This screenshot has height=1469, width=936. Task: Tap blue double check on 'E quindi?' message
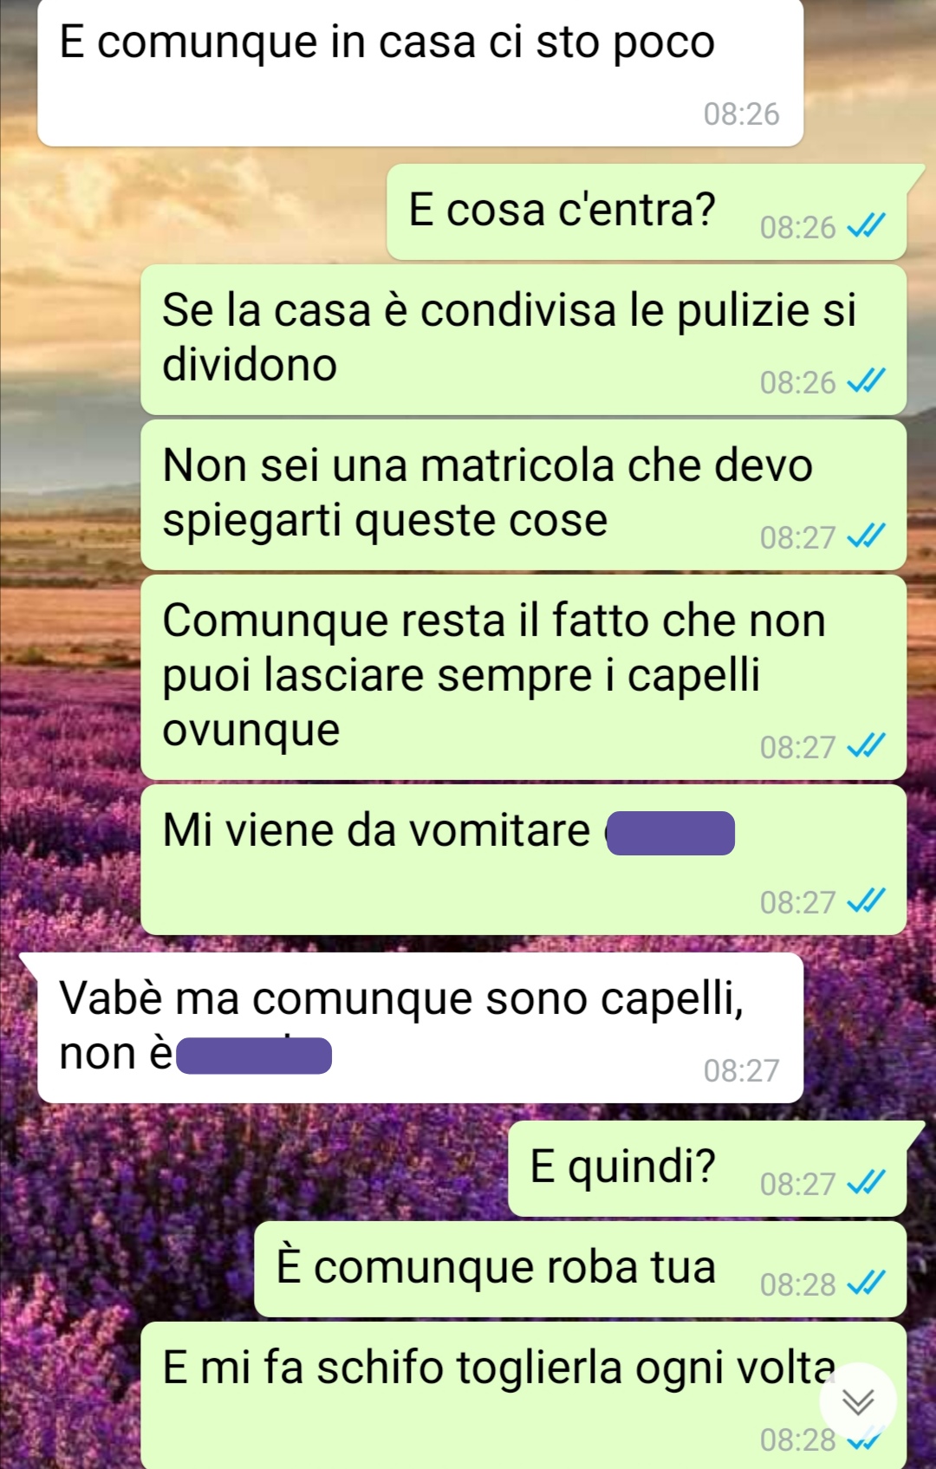(x=866, y=1183)
